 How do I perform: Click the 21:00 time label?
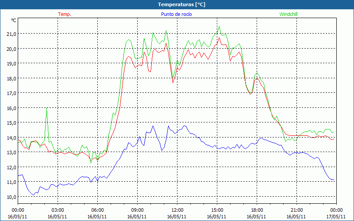click(296, 210)
